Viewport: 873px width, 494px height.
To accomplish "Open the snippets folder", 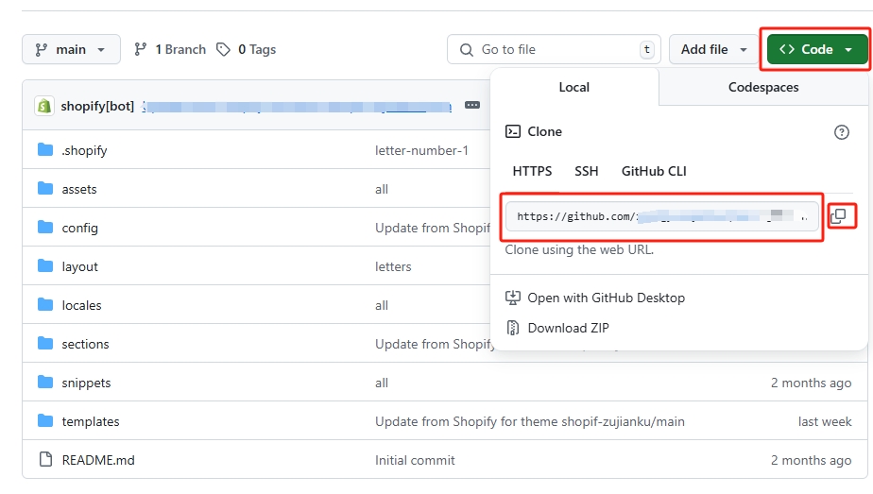I will [x=86, y=383].
